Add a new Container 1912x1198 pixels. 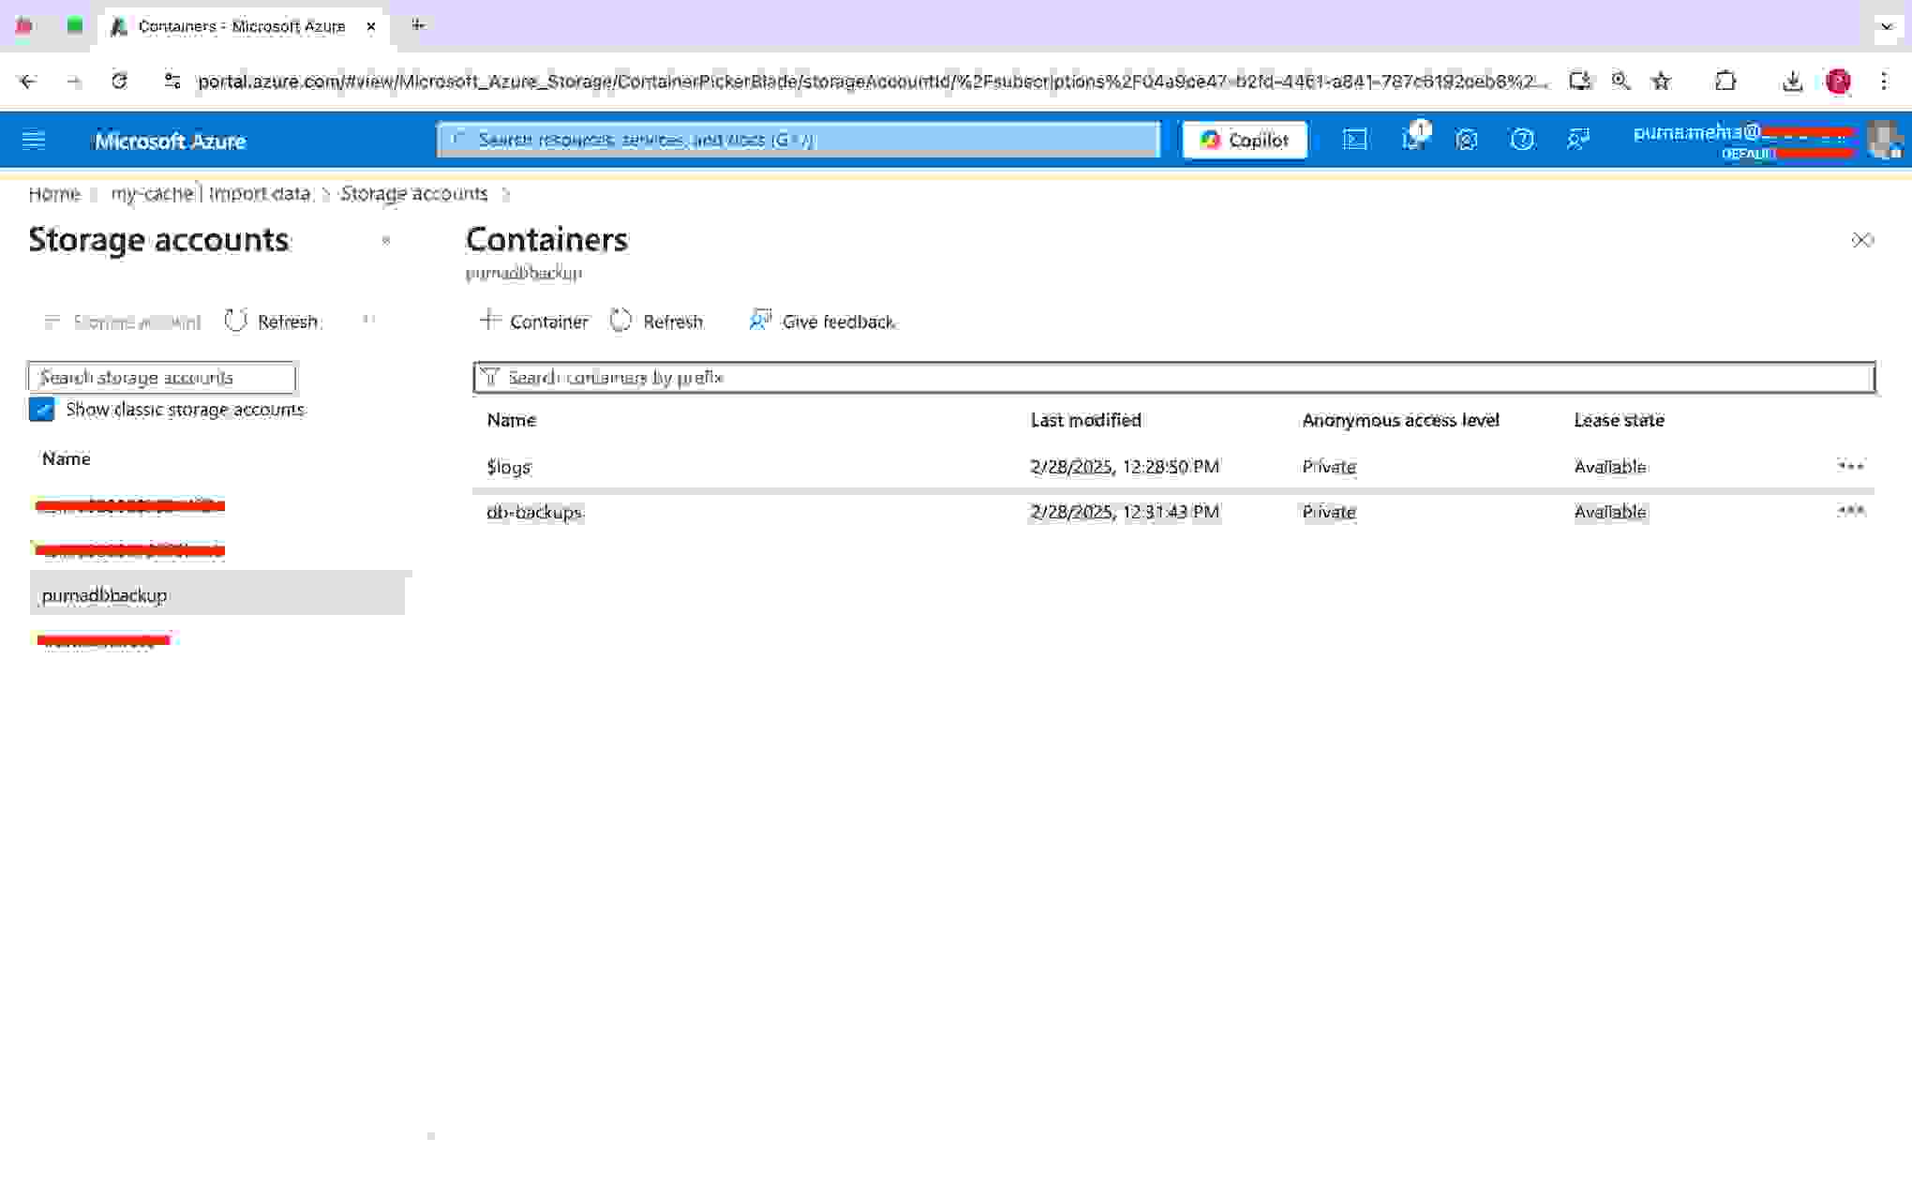[534, 322]
